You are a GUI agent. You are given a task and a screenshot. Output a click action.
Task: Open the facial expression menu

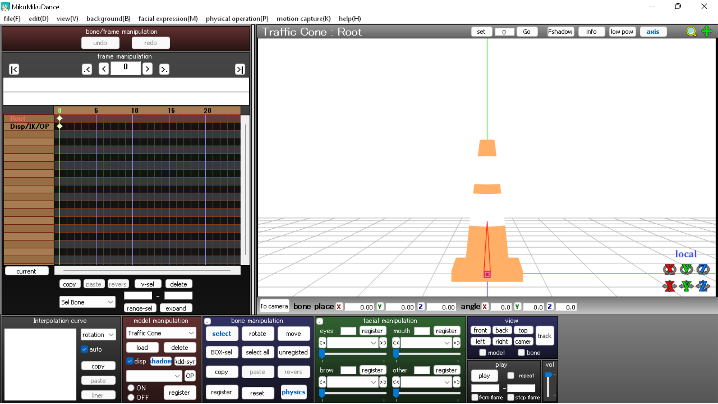[168, 19]
